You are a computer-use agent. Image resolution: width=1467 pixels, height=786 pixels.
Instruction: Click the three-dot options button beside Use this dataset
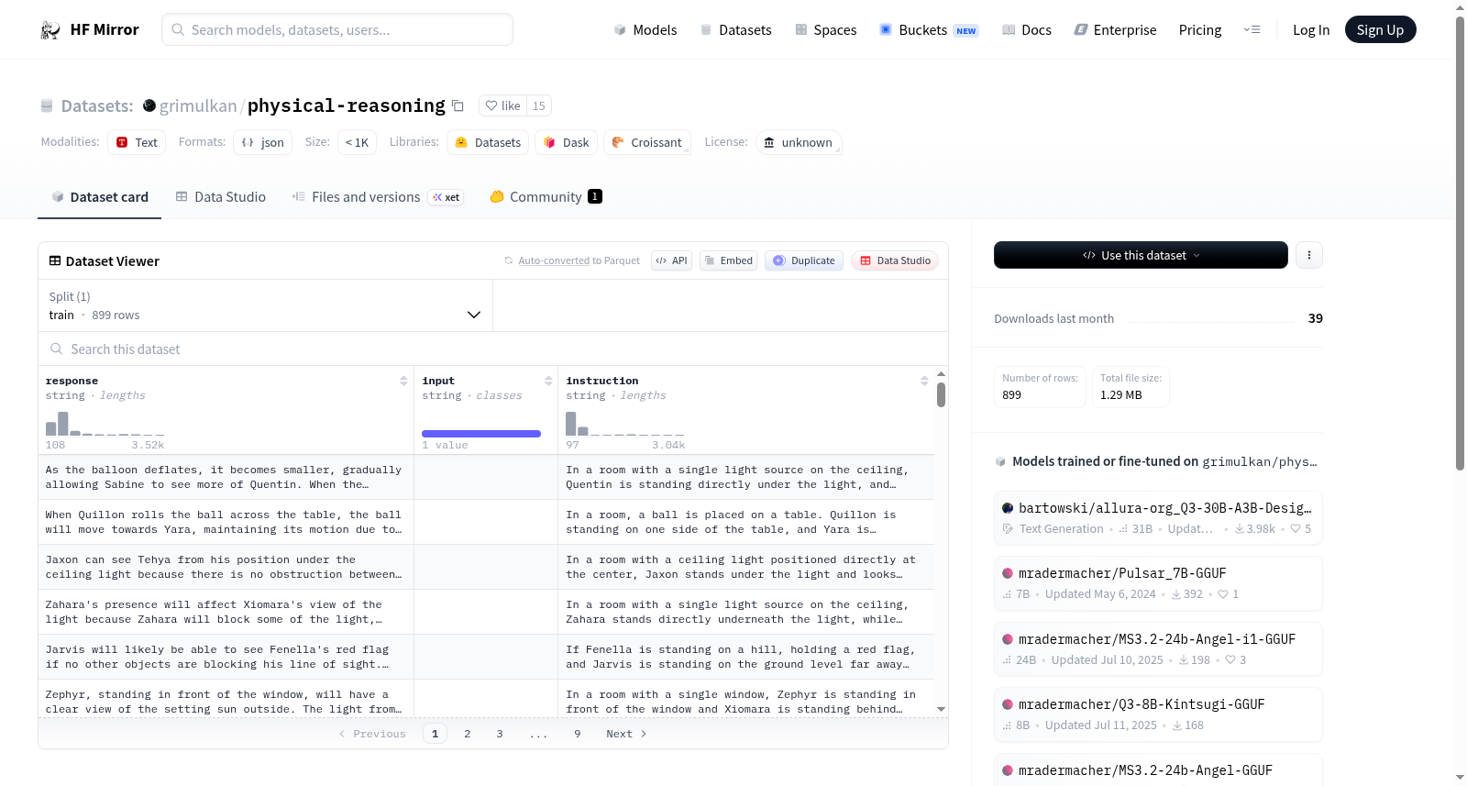click(1309, 255)
